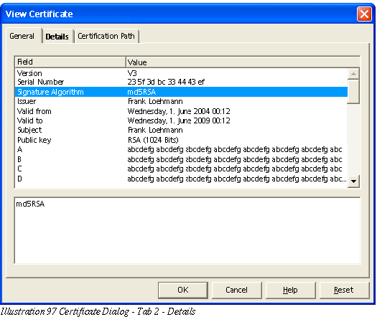
Task: Click the V3 version value
Action: [132, 73]
